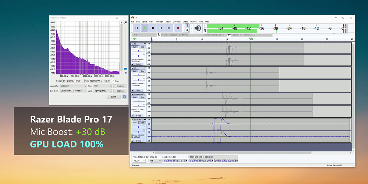Click the small speaker playback device icon
The image size is (368, 184).
(x=229, y=35)
